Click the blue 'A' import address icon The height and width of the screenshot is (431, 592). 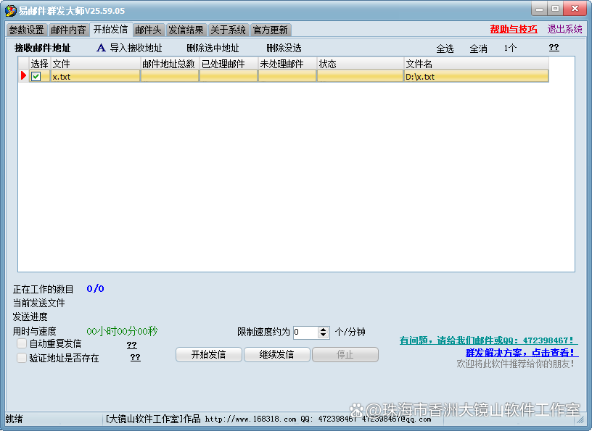point(102,49)
